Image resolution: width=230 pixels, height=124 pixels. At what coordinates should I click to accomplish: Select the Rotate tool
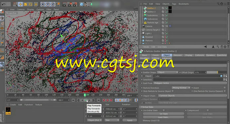tap(31, 4)
